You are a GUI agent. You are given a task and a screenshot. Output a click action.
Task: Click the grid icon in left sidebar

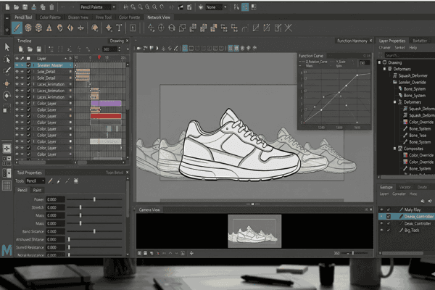click(x=7, y=186)
